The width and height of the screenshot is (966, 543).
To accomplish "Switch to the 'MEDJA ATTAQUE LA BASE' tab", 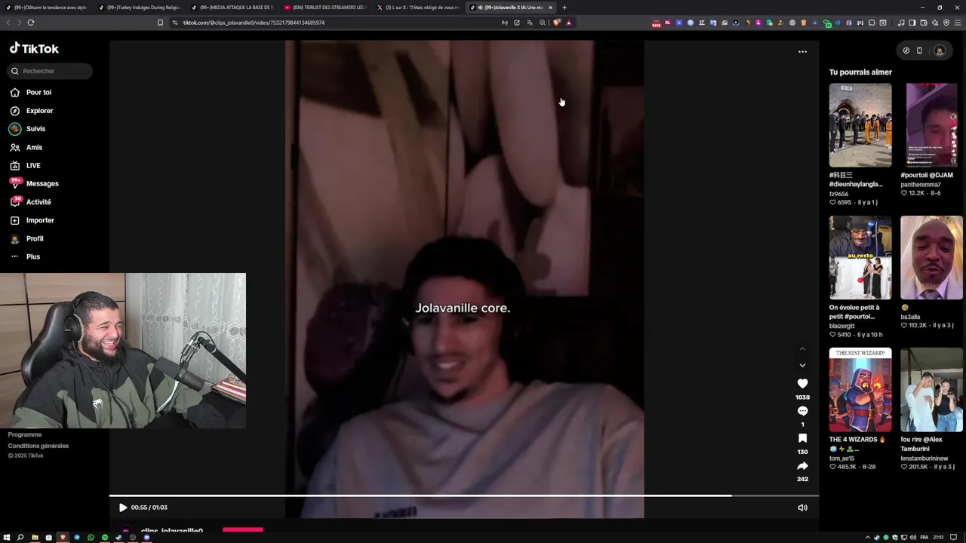I will [x=234, y=8].
